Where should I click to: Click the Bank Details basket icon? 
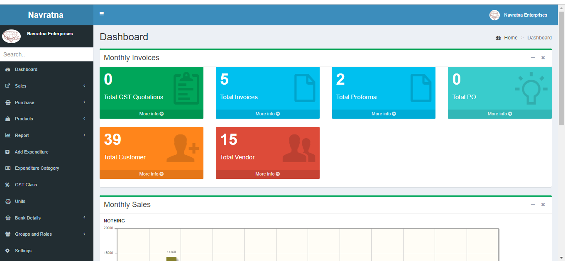7,218
